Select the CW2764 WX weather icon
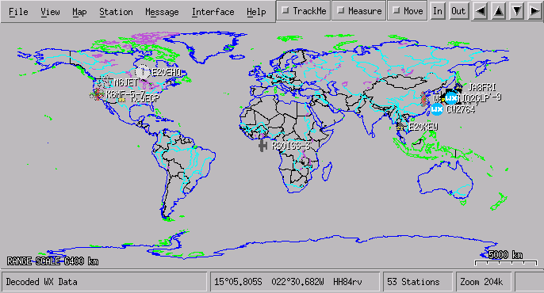Screen dimensions: 544x293 pos(437,110)
